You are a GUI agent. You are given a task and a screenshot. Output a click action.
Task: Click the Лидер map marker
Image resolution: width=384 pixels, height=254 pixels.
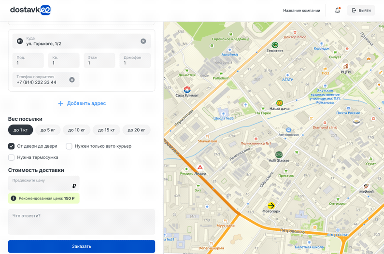point(200,168)
